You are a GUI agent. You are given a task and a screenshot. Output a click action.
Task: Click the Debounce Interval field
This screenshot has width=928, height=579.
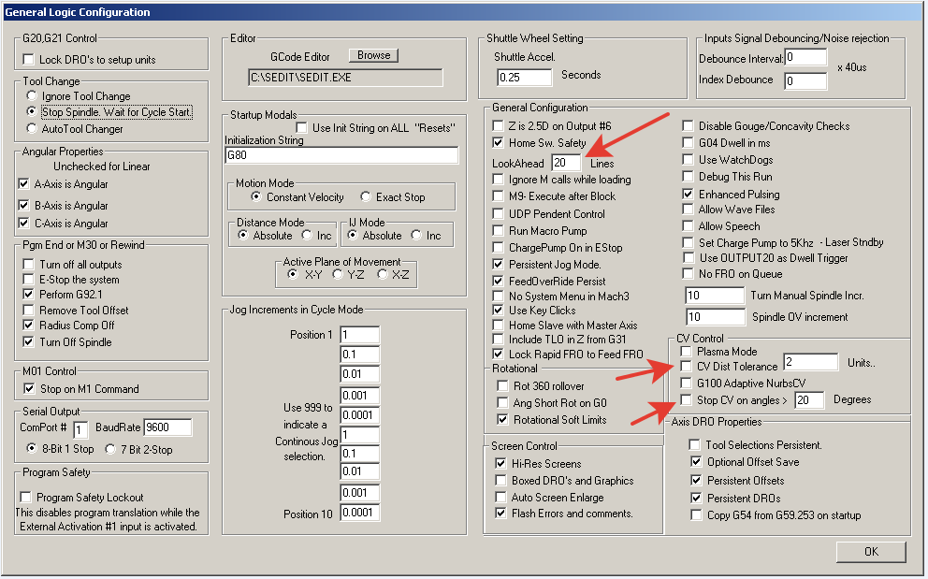coord(805,57)
